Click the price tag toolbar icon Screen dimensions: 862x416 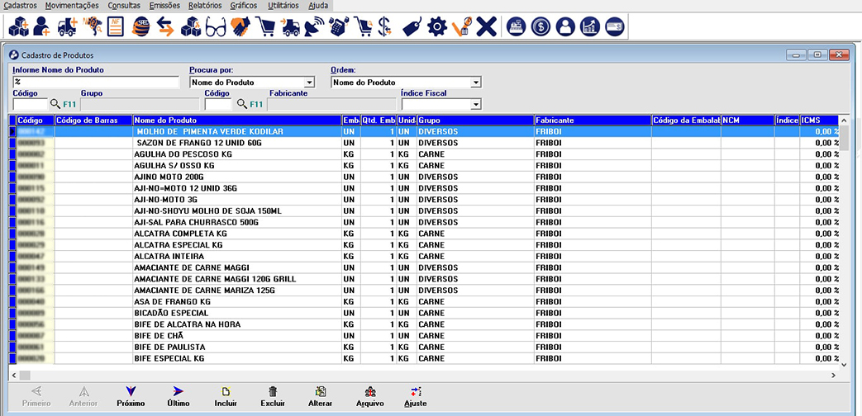(412, 27)
